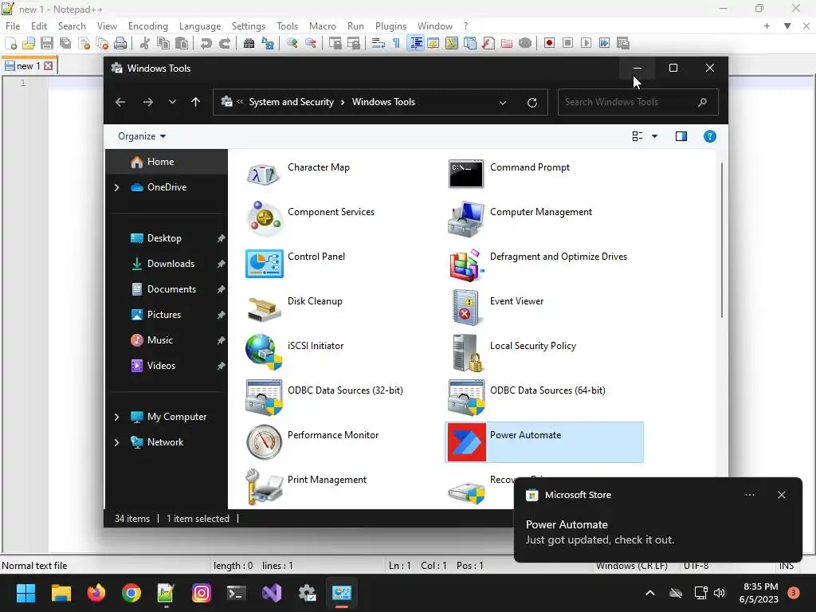
Task: Click the Open file icon in Notepad++ toolbar
Action: (x=29, y=43)
